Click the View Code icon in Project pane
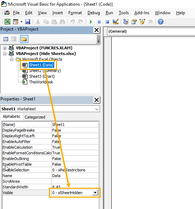Screen dimensions: 195x209 tap(6, 39)
